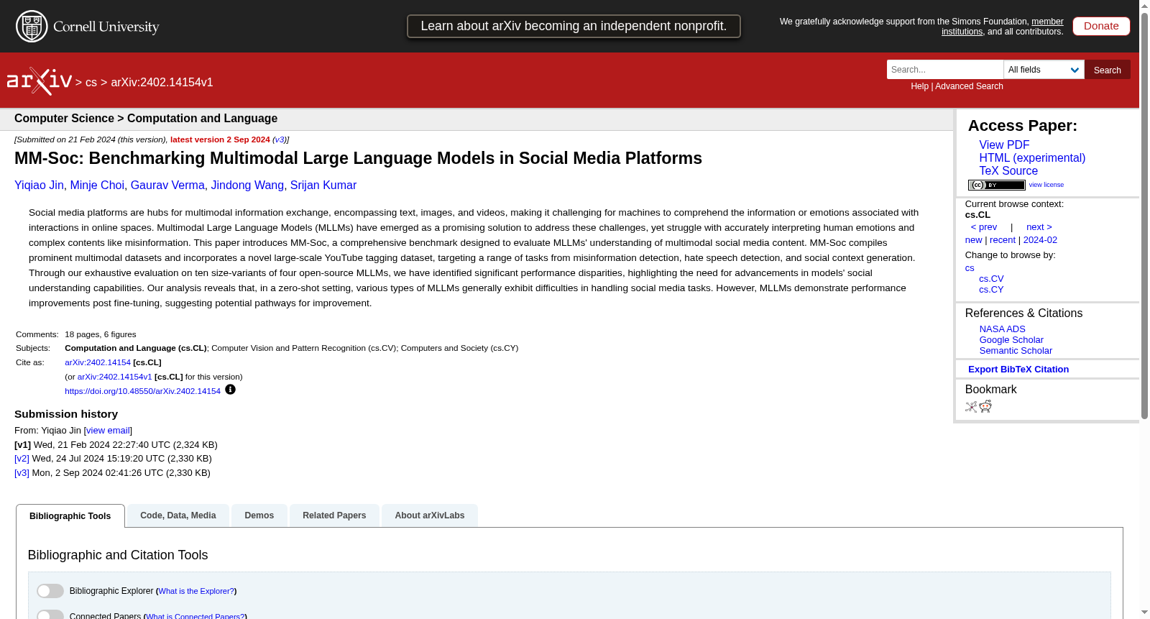Open the recent listings link
The width and height of the screenshot is (1150, 619).
coord(1003,240)
